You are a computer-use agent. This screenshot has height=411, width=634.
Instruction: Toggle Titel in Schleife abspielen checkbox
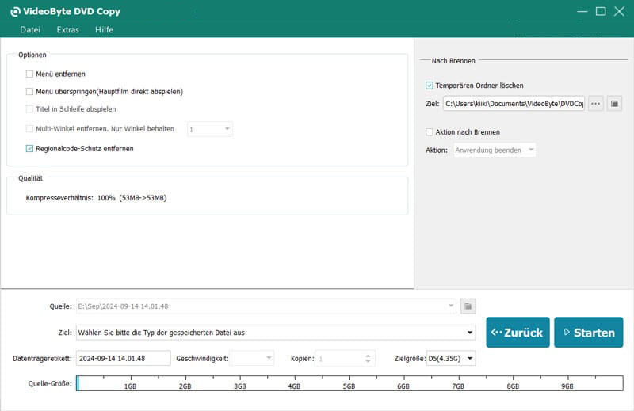tap(29, 109)
